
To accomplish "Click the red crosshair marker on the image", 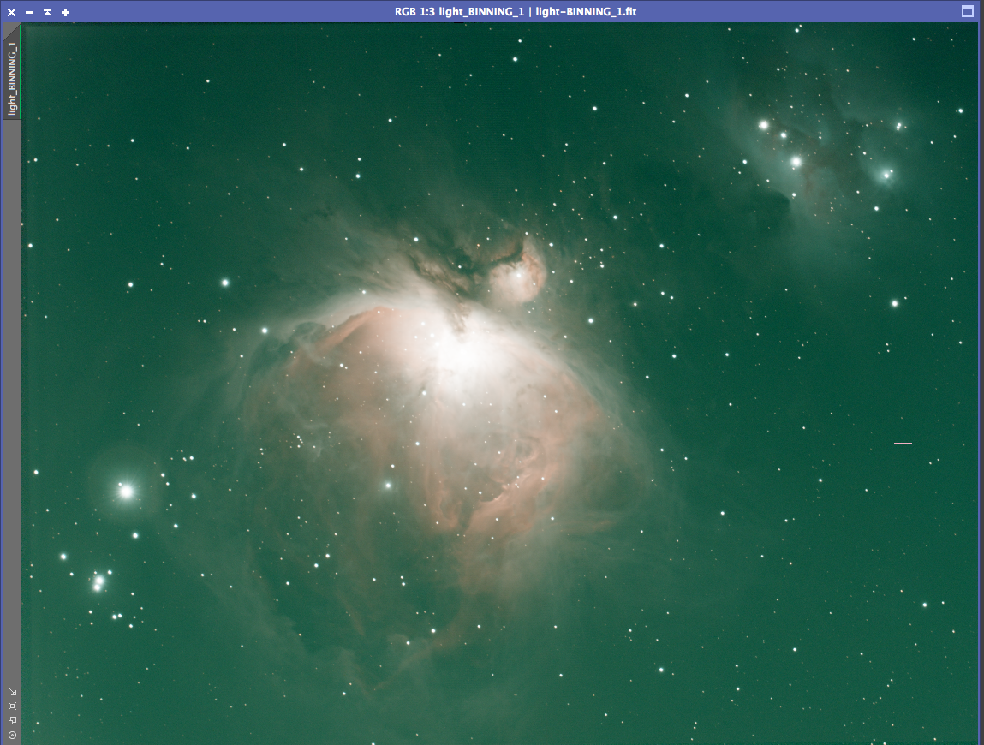I will coord(903,443).
